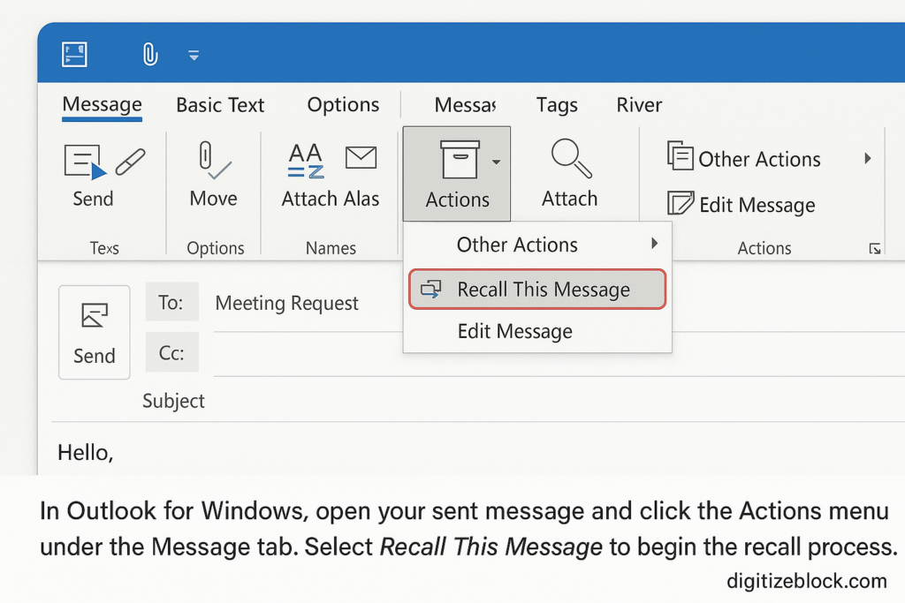905x603 pixels.
Task: Open Other Actions in the dropdown menu
Action: [x=537, y=245]
